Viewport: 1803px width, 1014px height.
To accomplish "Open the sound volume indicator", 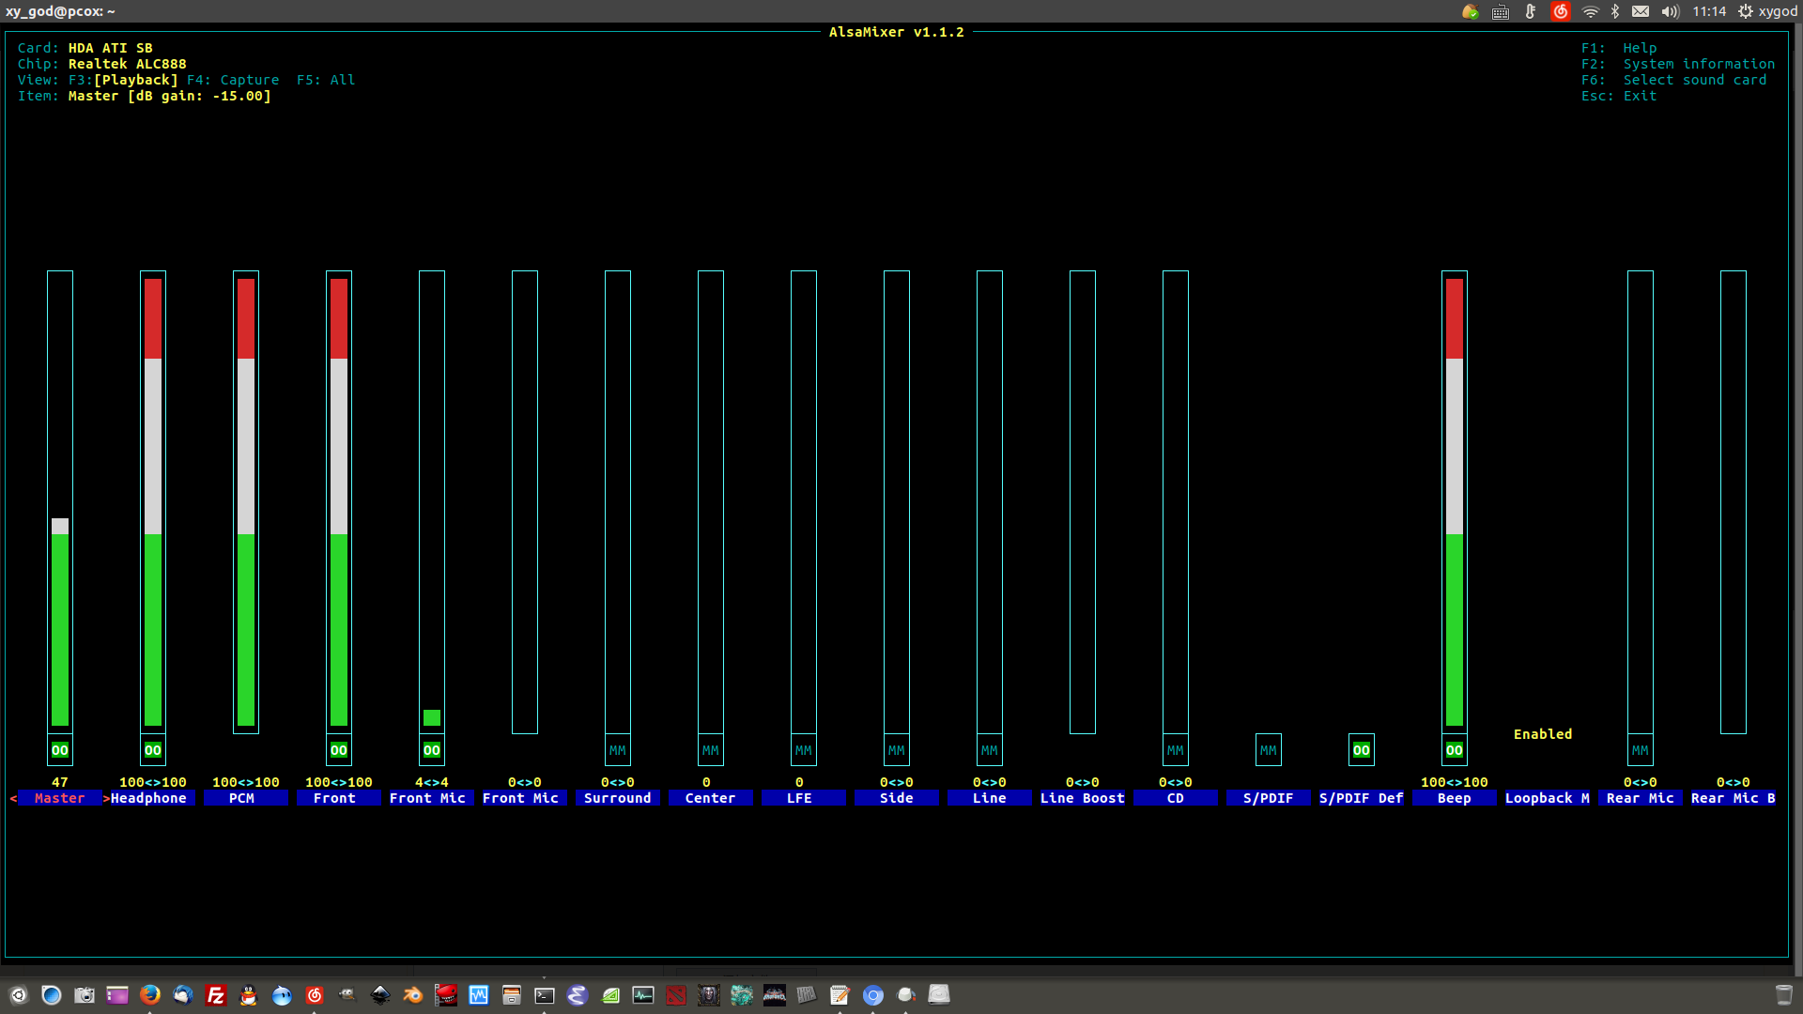I will point(1670,11).
